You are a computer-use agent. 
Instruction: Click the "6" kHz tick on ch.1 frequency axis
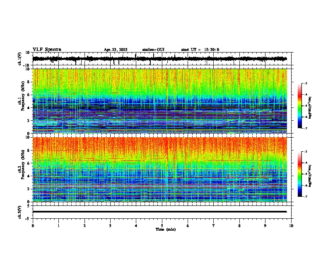point(29,95)
